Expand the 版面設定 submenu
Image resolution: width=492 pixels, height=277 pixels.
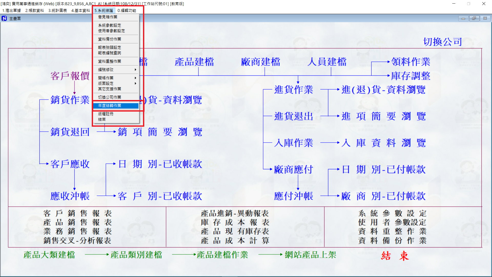click(x=116, y=83)
